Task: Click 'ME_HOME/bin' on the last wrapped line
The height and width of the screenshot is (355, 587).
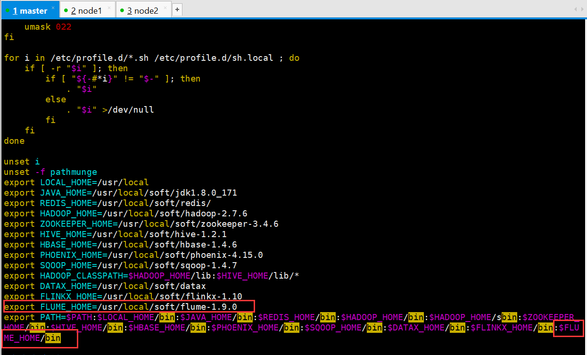Action: point(32,338)
